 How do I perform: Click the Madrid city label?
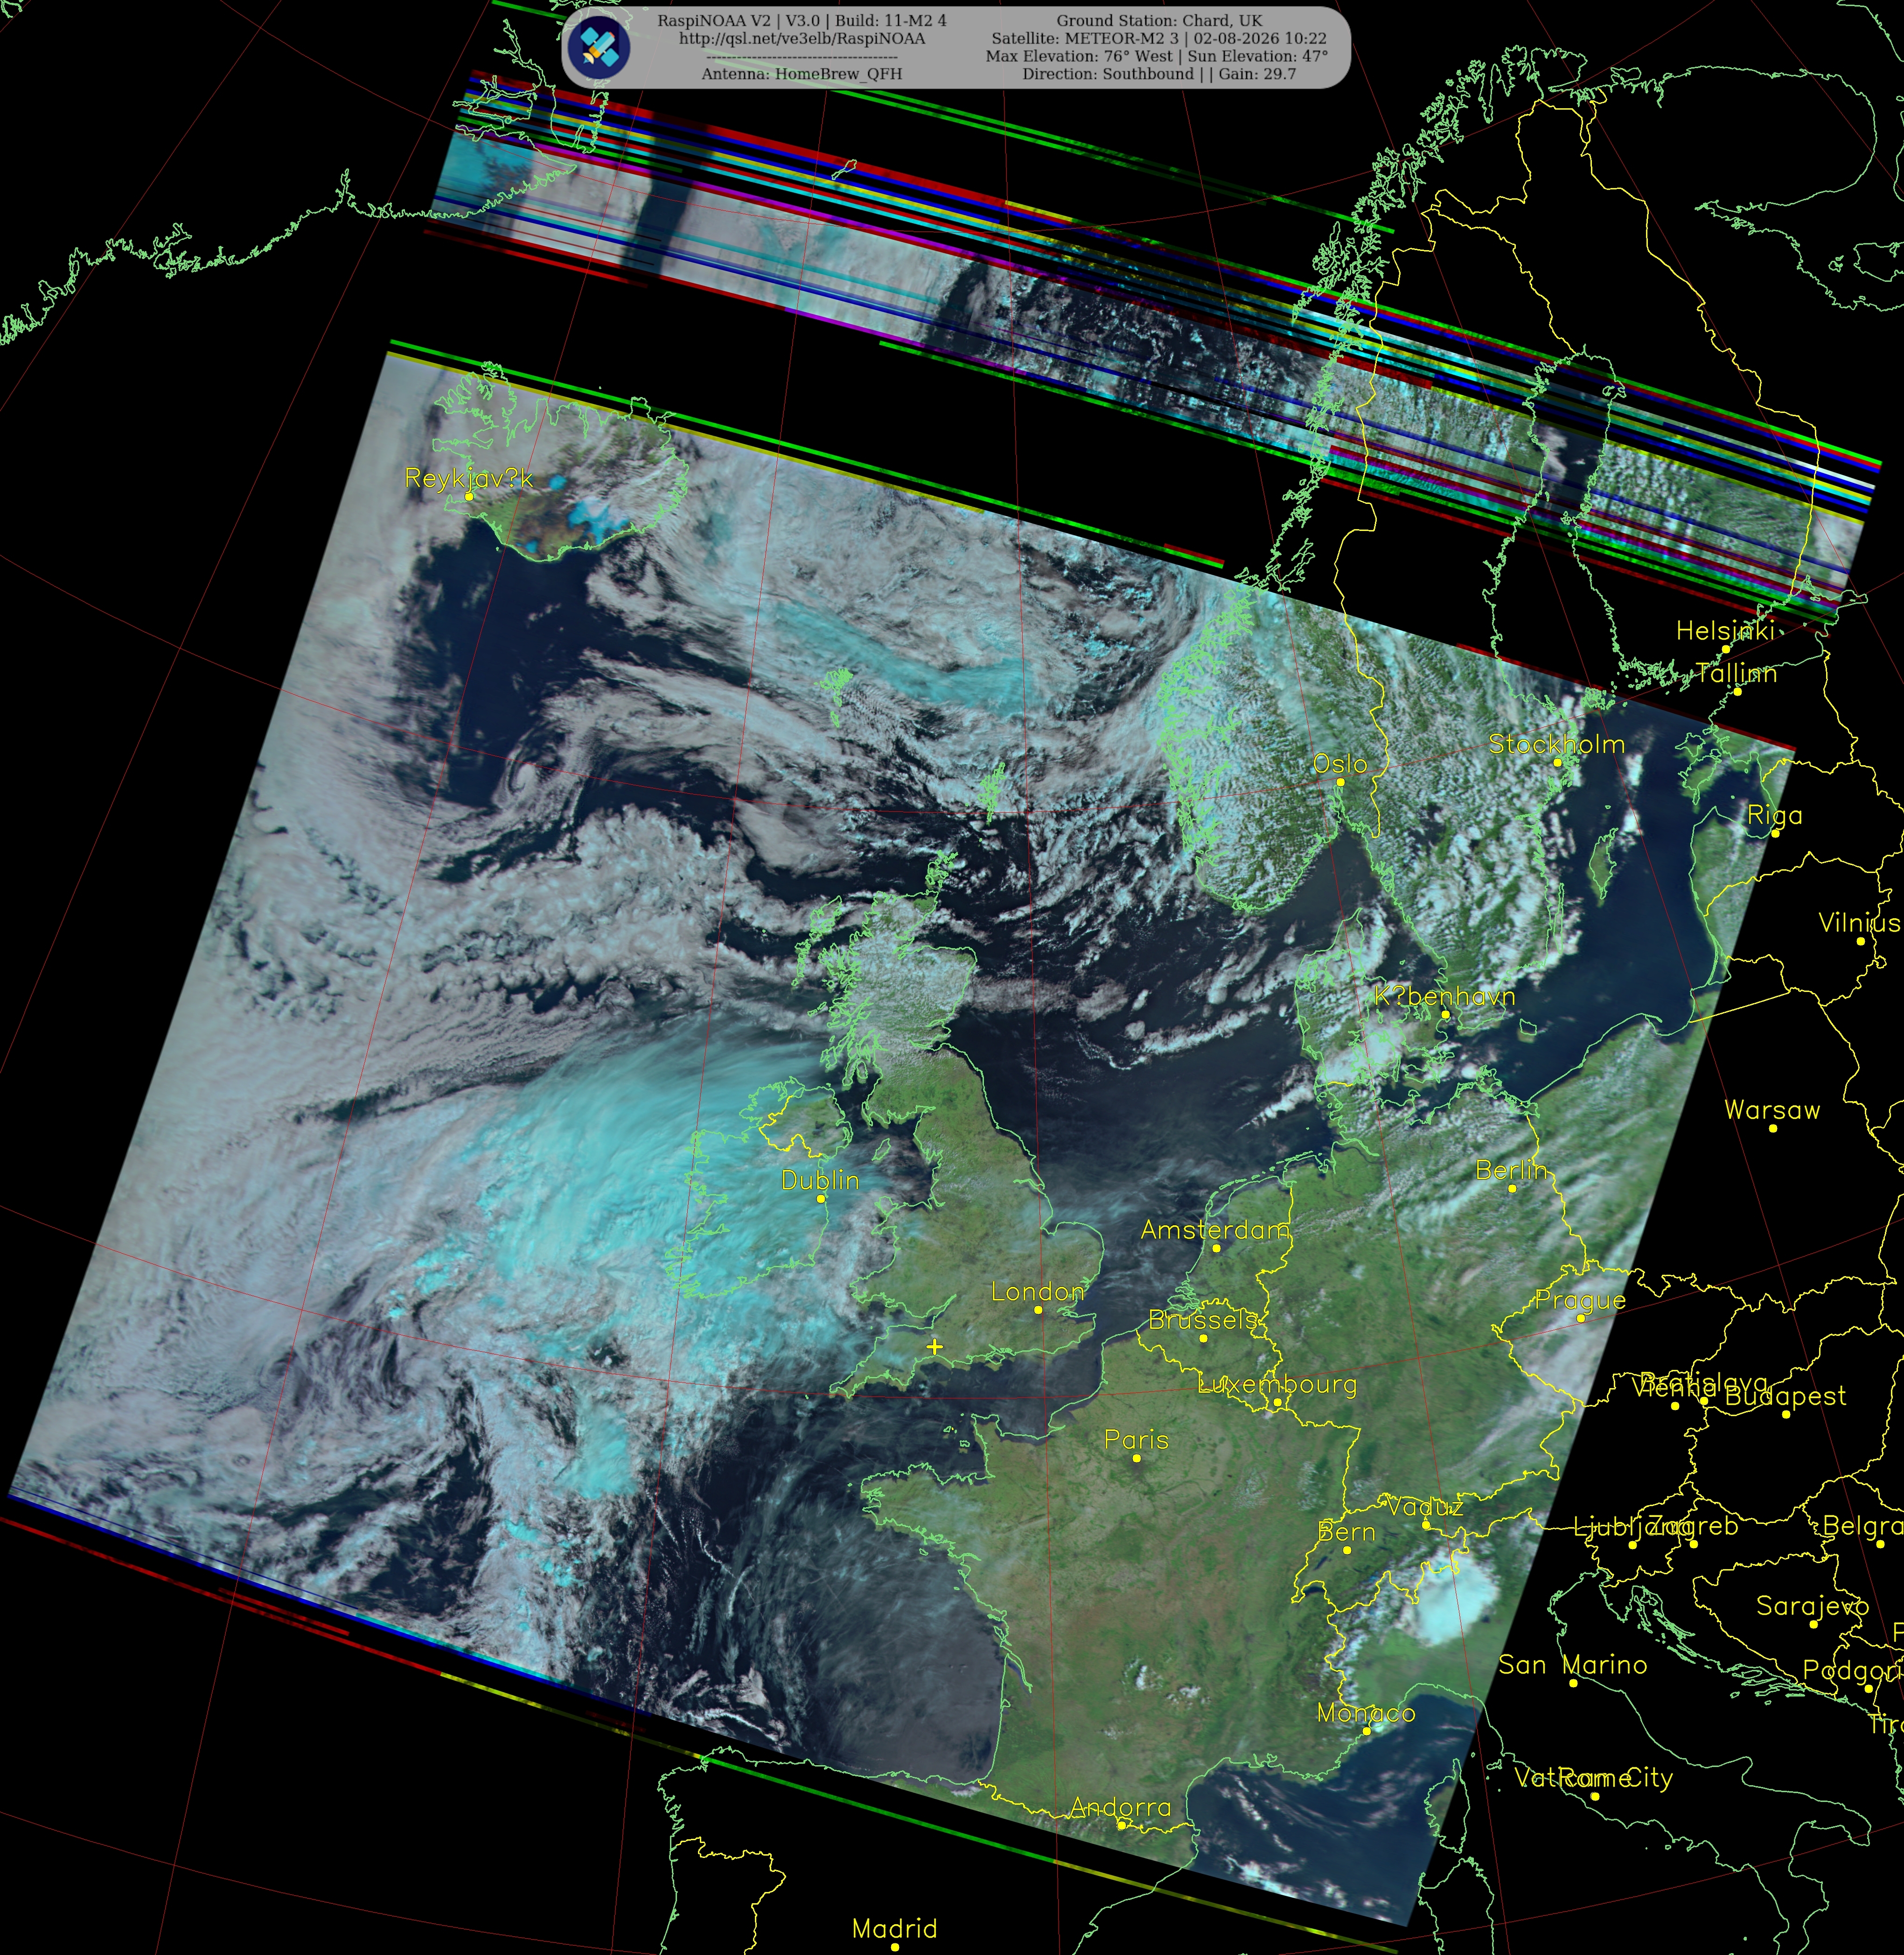(894, 1929)
